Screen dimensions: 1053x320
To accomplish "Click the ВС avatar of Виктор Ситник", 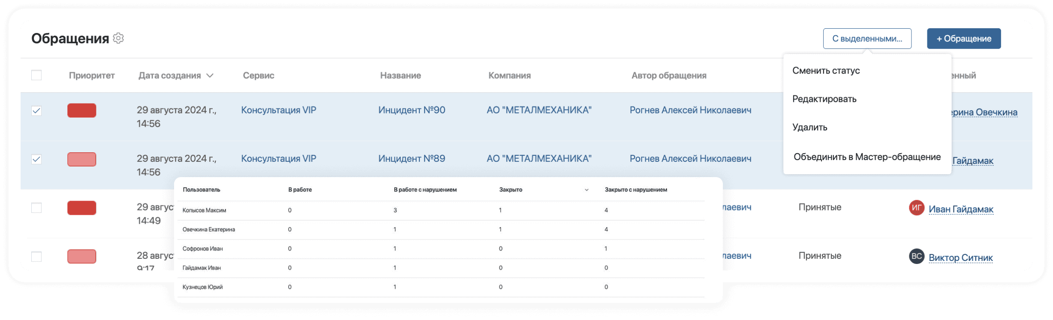I will point(916,256).
